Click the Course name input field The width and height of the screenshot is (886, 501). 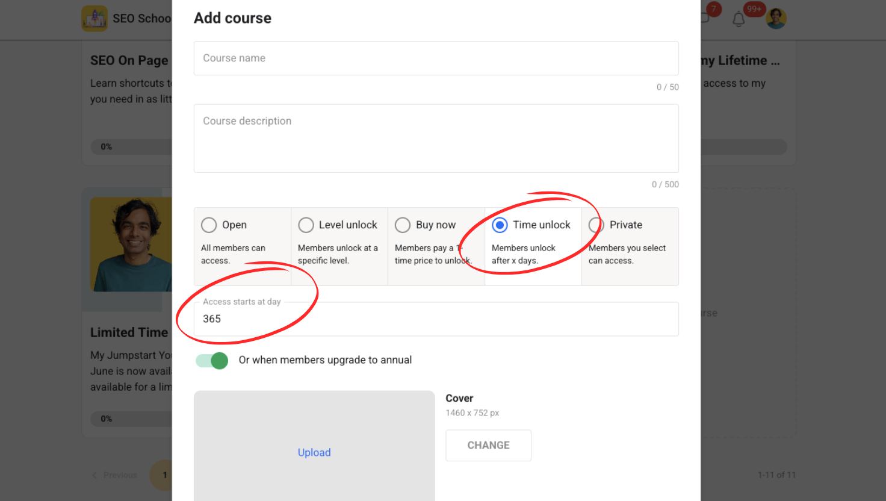tap(436, 58)
